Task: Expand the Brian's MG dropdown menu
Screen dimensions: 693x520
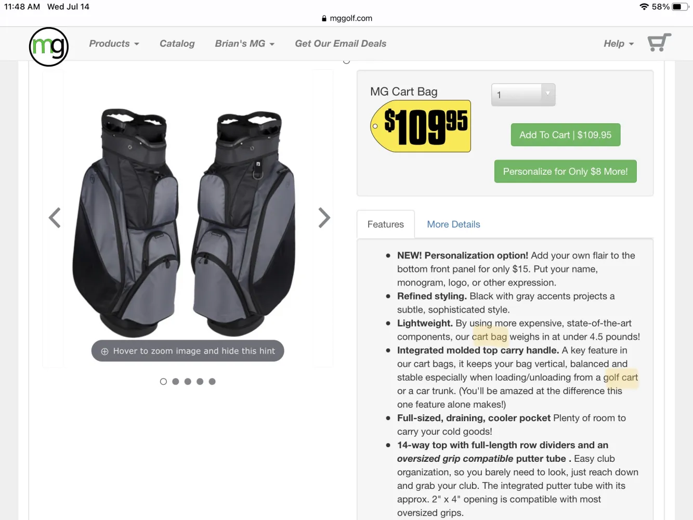Action: pyautogui.click(x=245, y=44)
